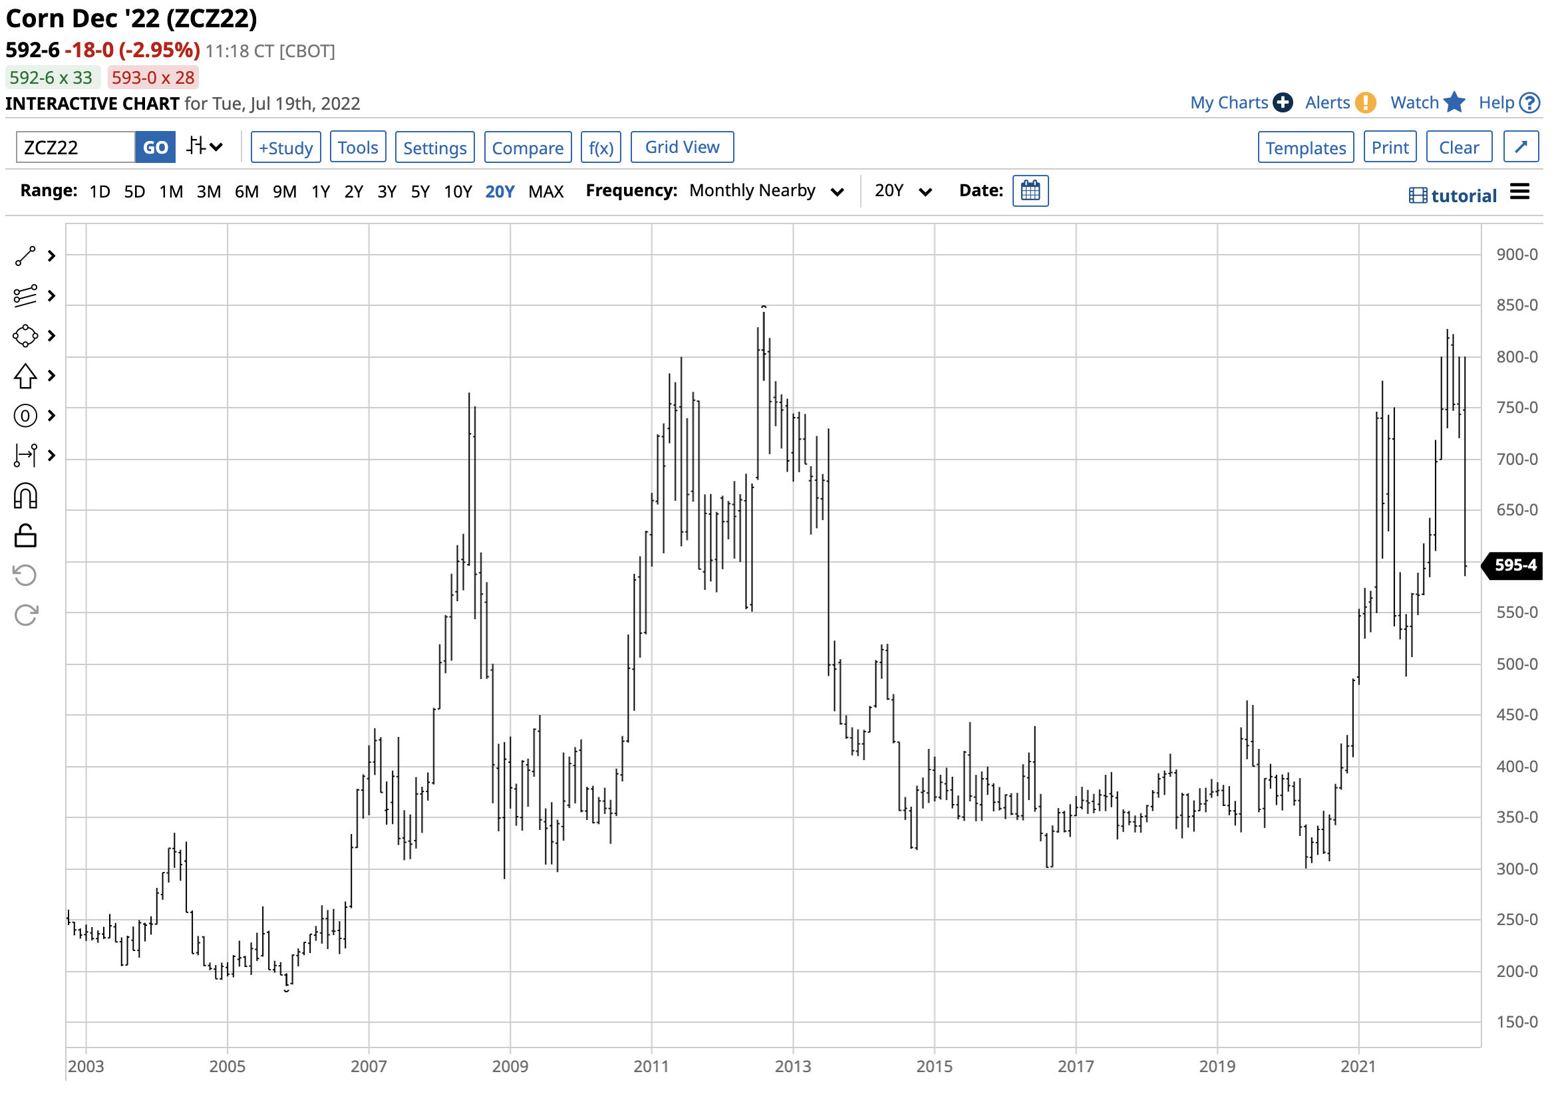Open the Monthly Nearby frequency dropdown
The width and height of the screenshot is (1566, 1112).
click(x=766, y=191)
